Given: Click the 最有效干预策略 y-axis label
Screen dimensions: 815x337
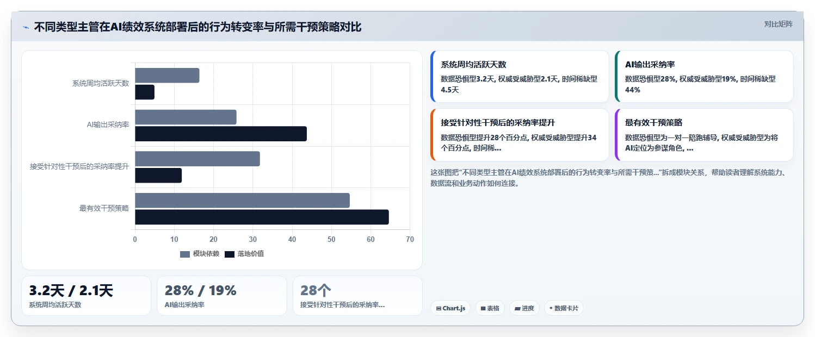Looking at the screenshot, I should [104, 208].
